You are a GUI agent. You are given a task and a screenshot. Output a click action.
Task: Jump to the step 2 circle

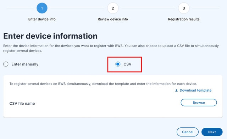[x=113, y=8]
